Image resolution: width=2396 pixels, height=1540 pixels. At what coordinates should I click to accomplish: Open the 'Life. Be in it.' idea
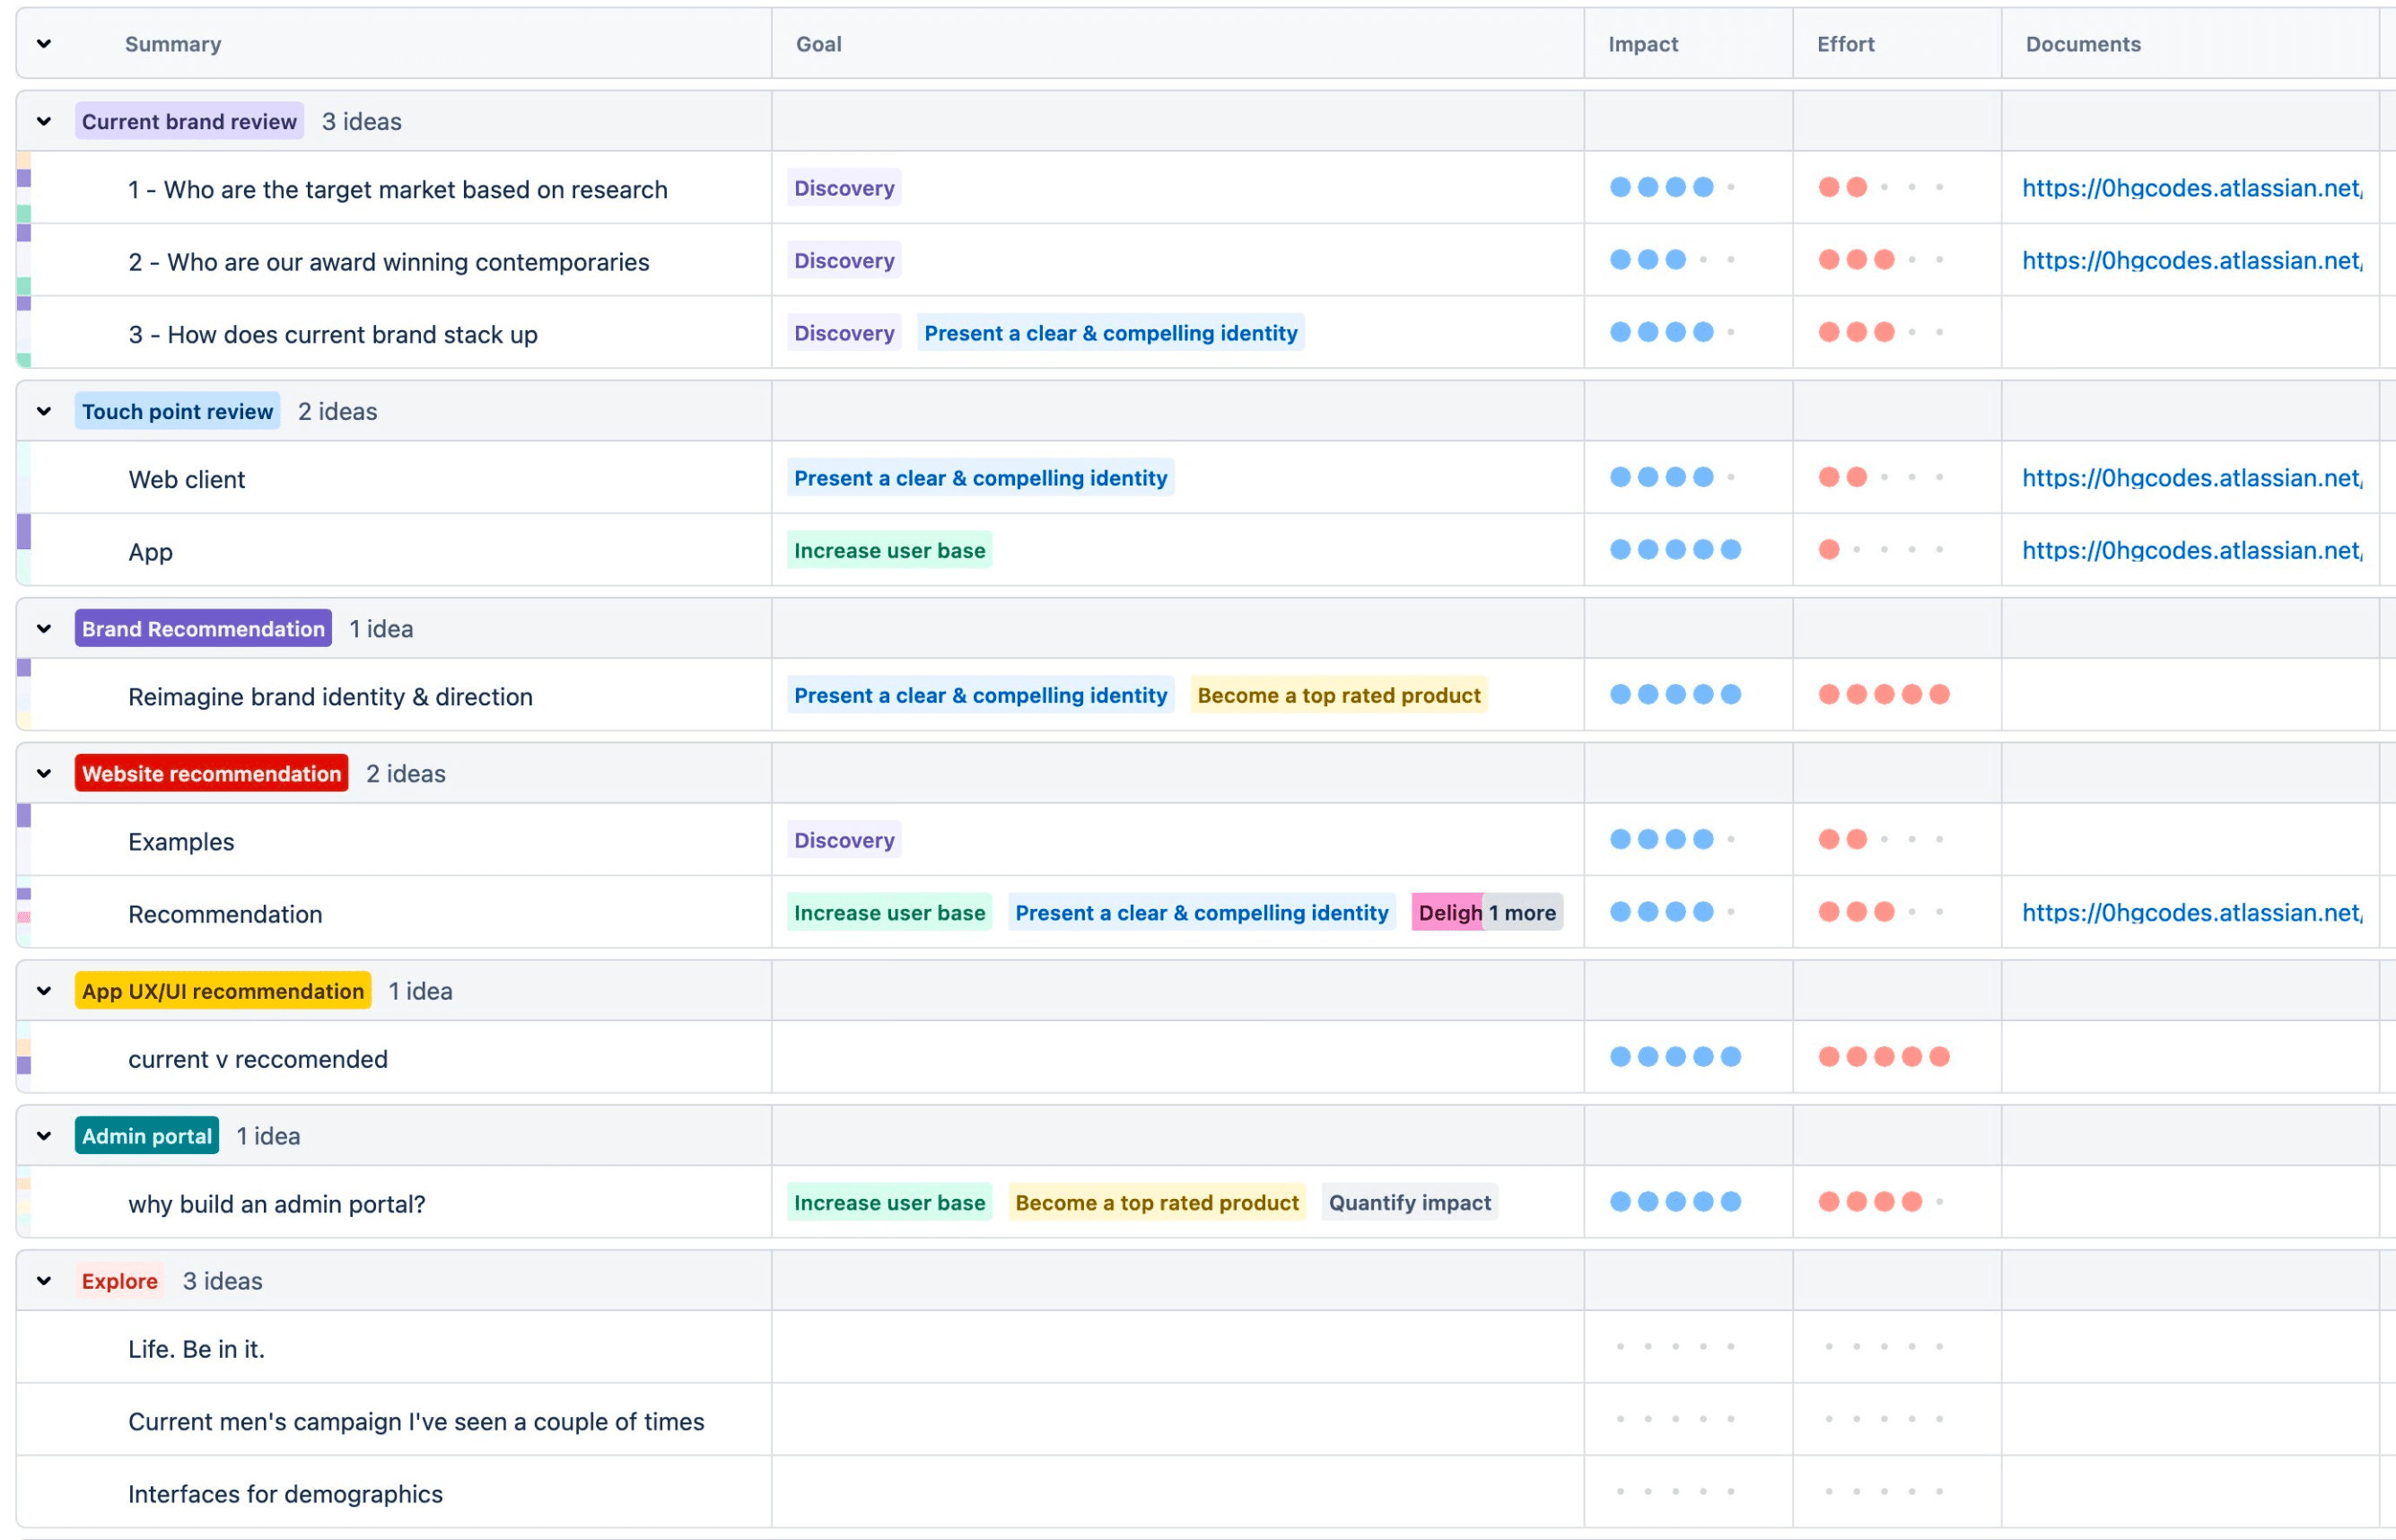point(196,1349)
